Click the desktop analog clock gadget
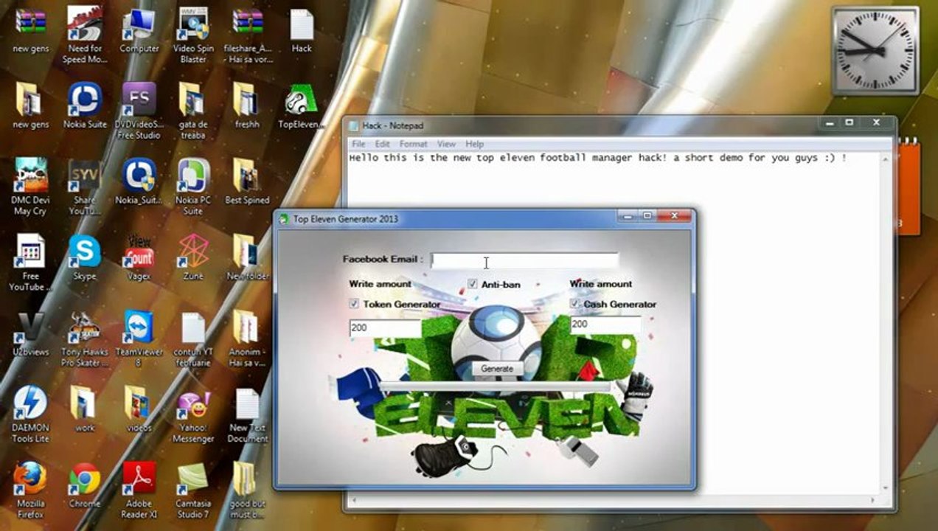This screenshot has width=938, height=531. (875, 51)
